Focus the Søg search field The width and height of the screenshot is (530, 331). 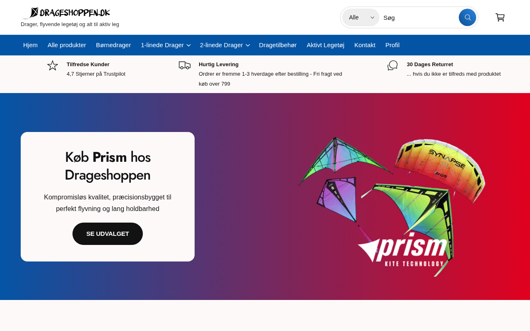coord(419,17)
